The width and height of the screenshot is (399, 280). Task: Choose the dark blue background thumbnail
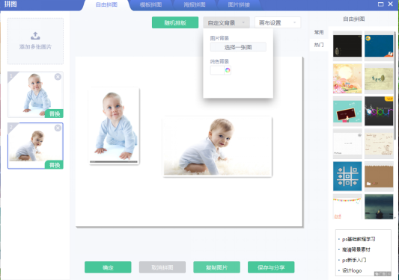click(379, 46)
